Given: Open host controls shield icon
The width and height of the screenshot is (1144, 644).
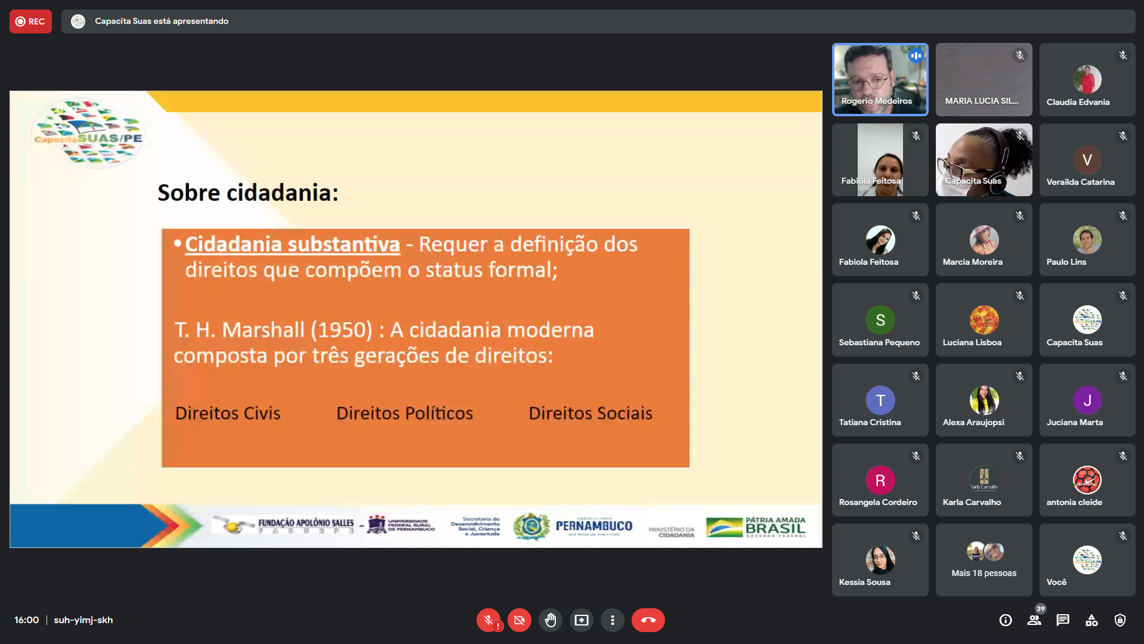Looking at the screenshot, I should click(1120, 620).
